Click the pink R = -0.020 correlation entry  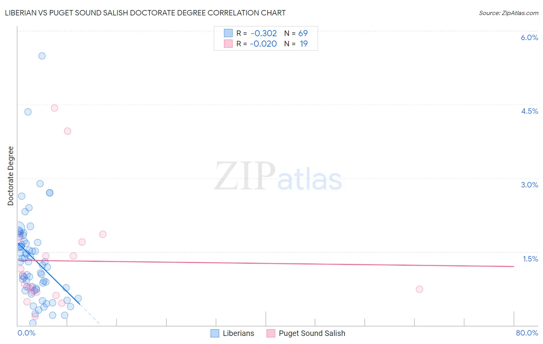click(x=256, y=44)
